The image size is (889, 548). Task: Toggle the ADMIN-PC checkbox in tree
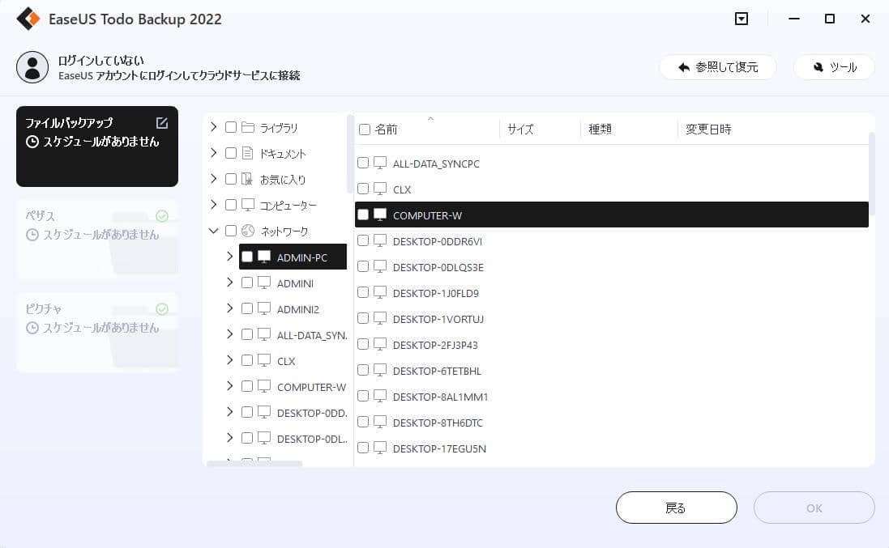[247, 257]
